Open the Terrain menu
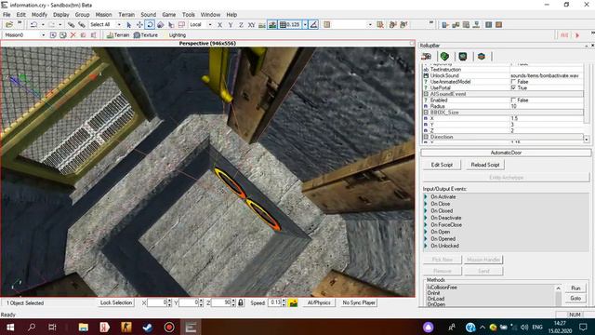 pyautogui.click(x=126, y=15)
